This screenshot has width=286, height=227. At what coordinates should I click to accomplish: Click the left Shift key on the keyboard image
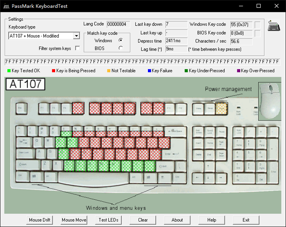[x=28, y=165]
